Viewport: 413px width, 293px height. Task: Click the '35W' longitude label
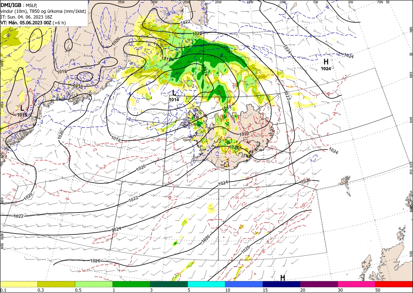click(x=121, y=2)
